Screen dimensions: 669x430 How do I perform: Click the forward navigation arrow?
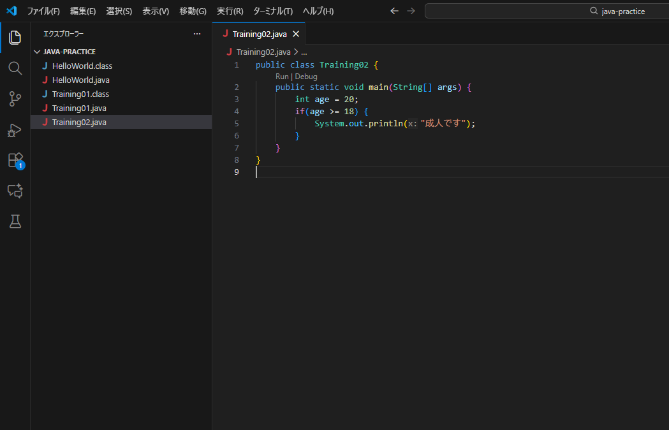click(411, 11)
